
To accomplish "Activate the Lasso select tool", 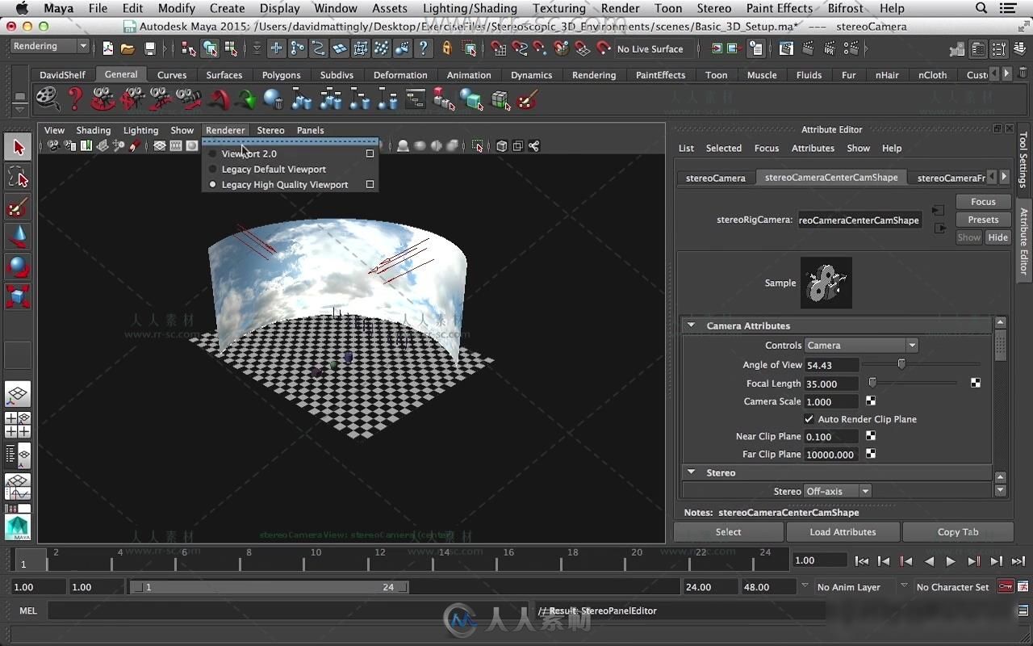I will (18, 178).
